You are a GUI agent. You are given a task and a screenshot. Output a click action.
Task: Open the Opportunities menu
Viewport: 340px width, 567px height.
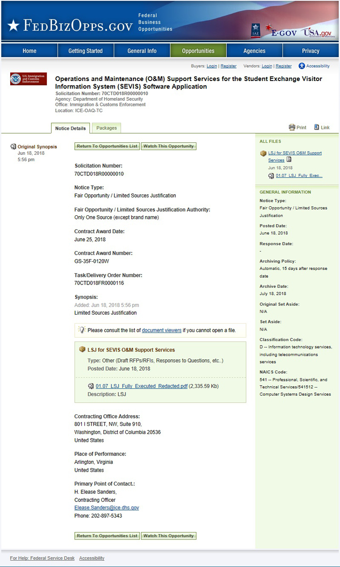tap(198, 51)
